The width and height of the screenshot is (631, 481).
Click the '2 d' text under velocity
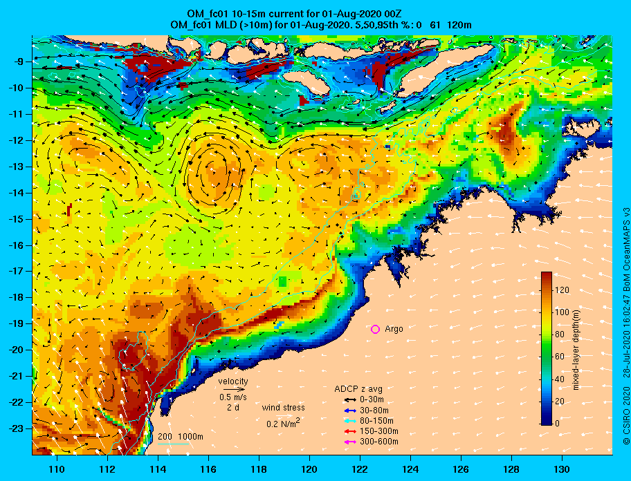[232, 407]
